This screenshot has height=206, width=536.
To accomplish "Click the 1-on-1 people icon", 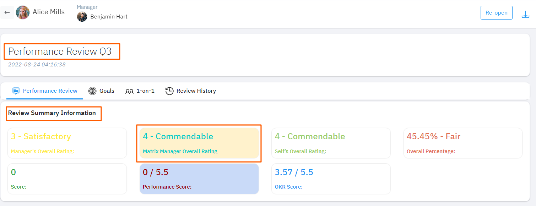I will point(129,91).
